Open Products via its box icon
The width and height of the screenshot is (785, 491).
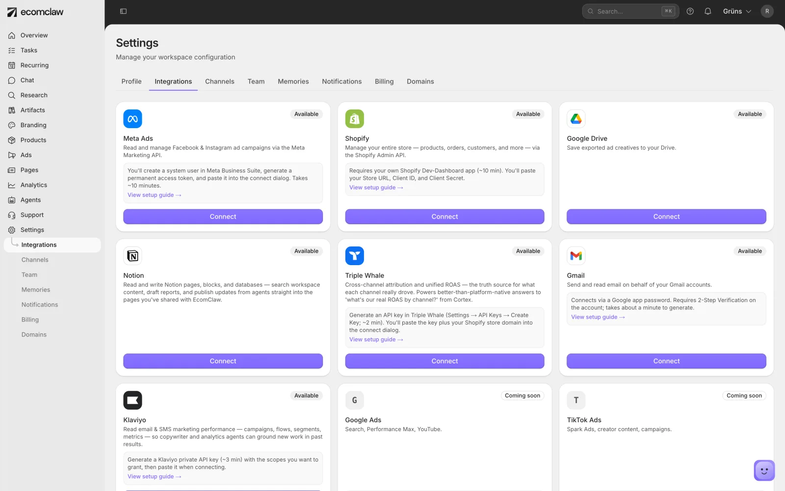12,140
